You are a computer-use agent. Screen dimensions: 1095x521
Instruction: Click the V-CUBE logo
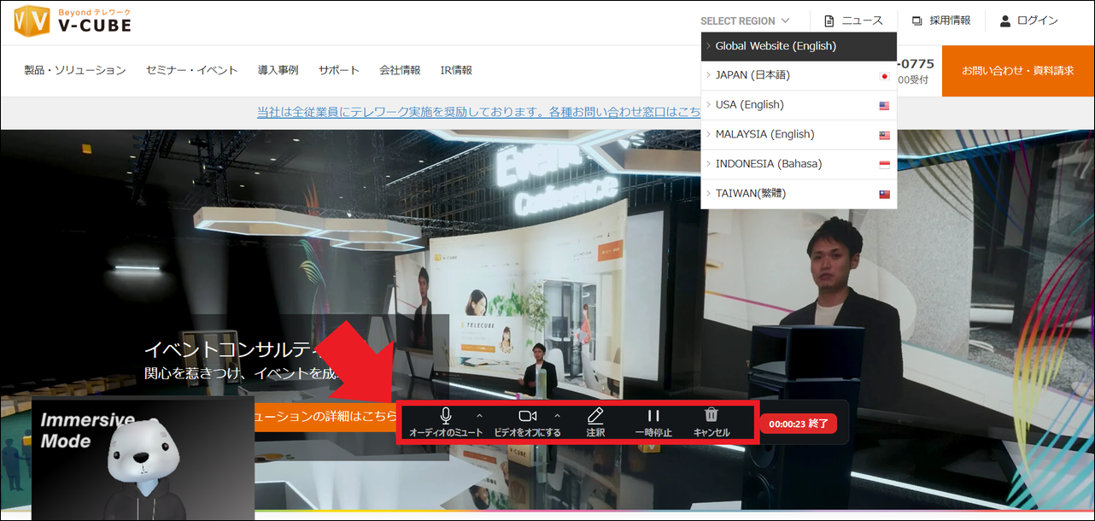[73, 20]
